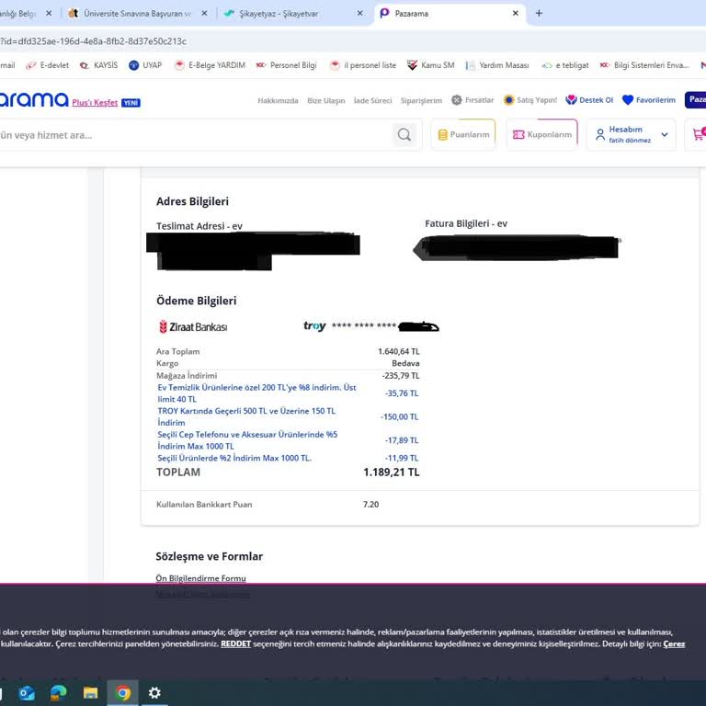
Task: Open Chrome from the taskbar
Action: pos(122,693)
